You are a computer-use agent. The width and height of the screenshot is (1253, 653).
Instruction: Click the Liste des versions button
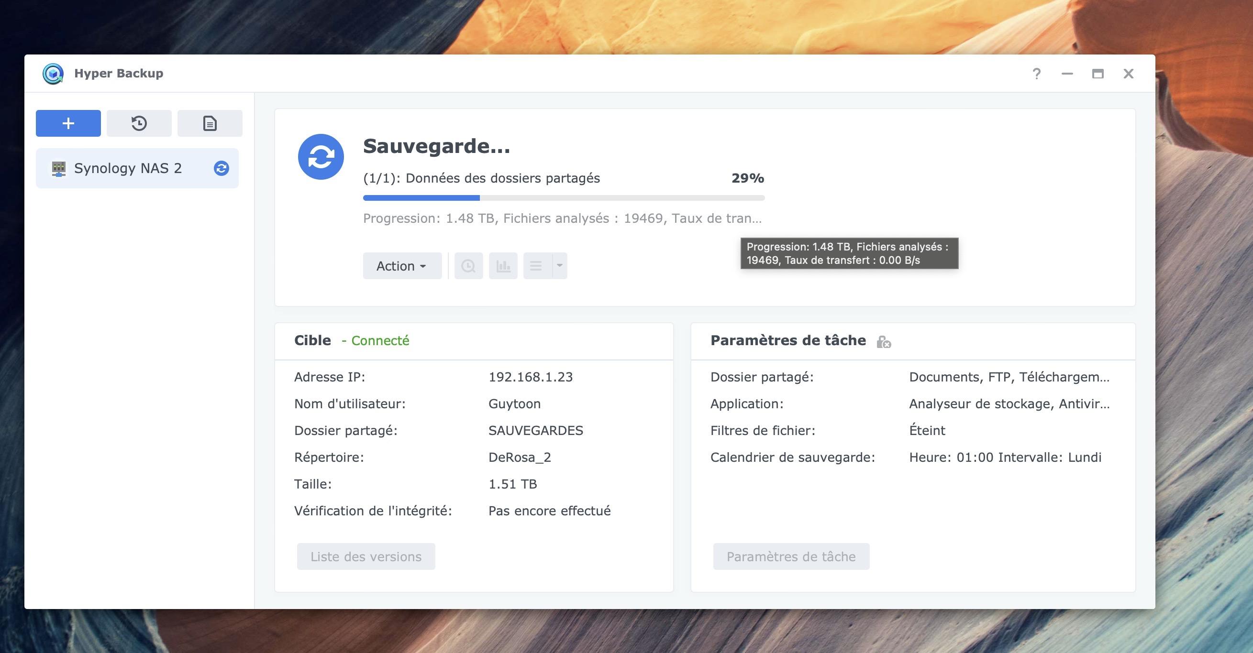[x=366, y=556]
